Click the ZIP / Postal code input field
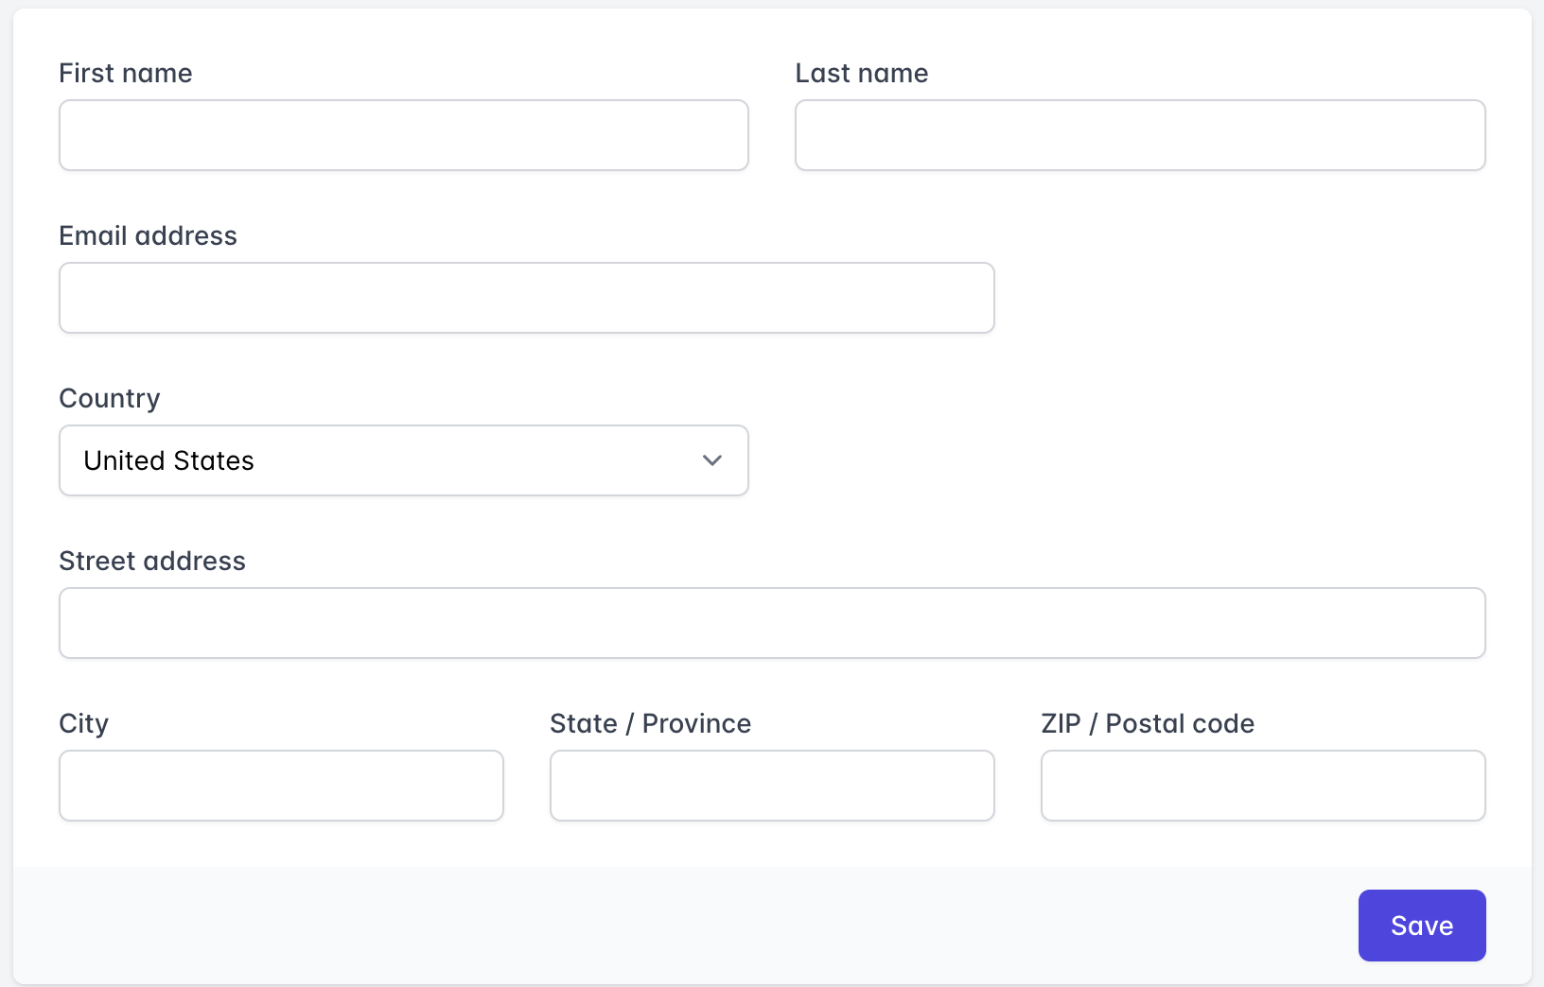 [1263, 785]
